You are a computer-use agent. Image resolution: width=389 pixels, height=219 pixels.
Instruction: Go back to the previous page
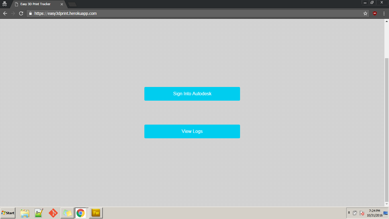pyautogui.click(x=5, y=13)
